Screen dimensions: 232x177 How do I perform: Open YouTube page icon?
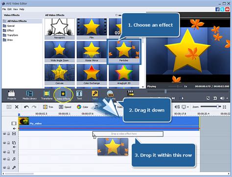[228, 9]
